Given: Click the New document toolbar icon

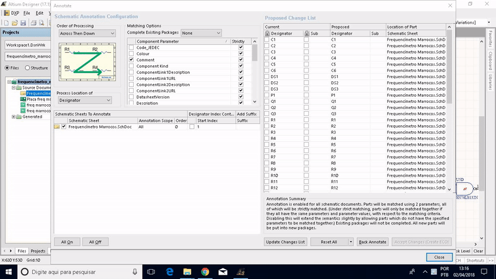Looking at the screenshot, I should click(x=6, y=23).
